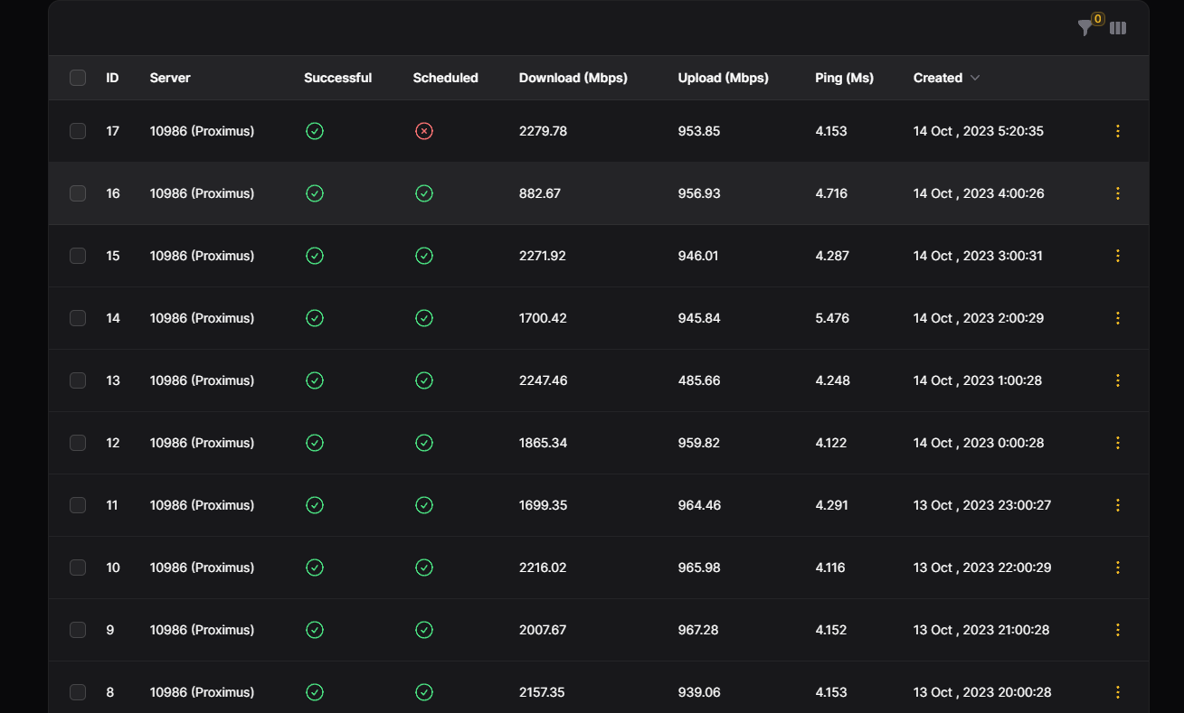The image size is (1184, 713).
Task: Click the Created column sort chevron
Action: (975, 78)
